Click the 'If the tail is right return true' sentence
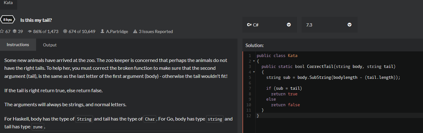 pyautogui.click(x=53, y=91)
